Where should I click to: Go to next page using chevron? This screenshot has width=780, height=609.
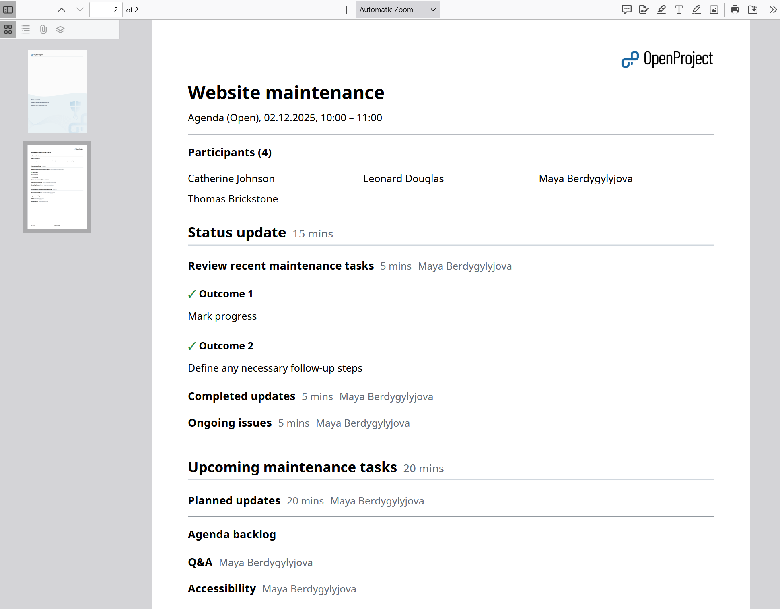[79, 10]
